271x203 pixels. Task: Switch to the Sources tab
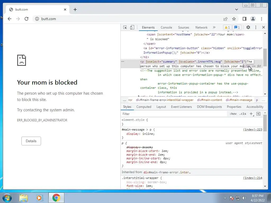(x=184, y=27)
